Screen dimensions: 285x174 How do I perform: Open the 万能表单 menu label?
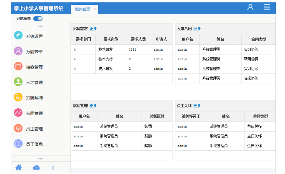tap(34, 52)
